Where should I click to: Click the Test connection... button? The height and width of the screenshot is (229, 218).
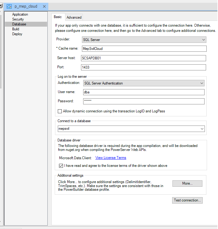(187, 200)
